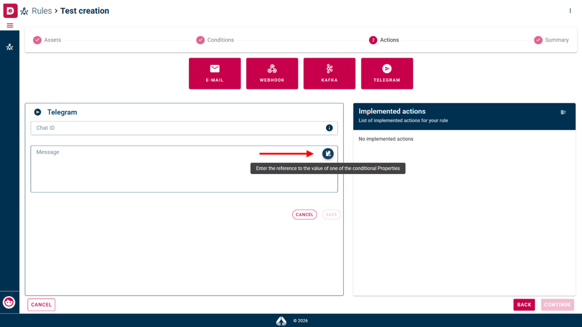Click the 'No implemented actions' text

click(x=386, y=139)
